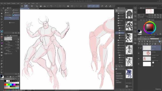
Task: Select the Creatures folder in materials
Action: click(120, 33)
